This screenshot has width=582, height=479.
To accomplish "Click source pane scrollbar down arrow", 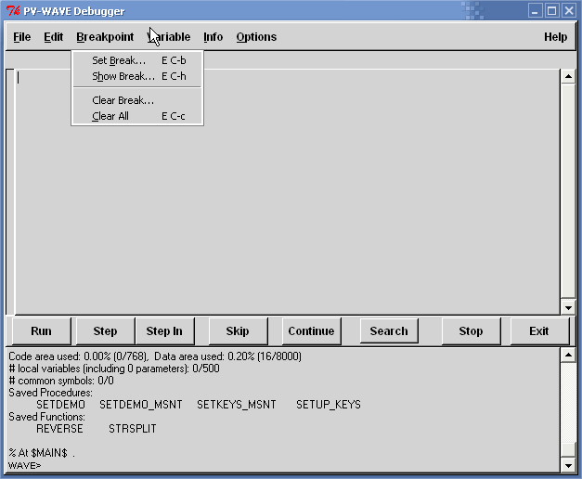I will [568, 307].
